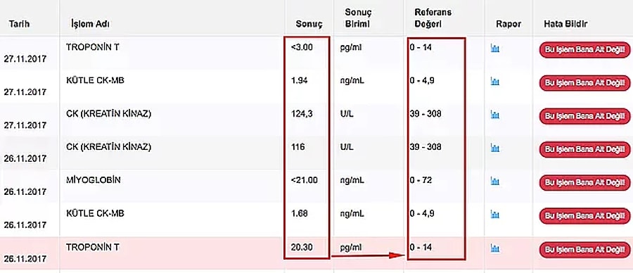Select the Referans Değeri column header
Viewport: 633px width, 273px height.
(433, 18)
